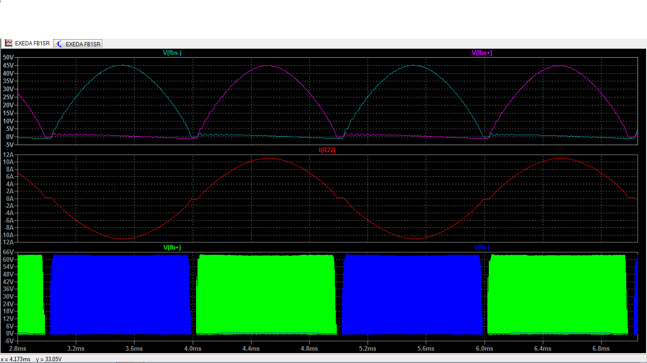Click the -12A axis label
The width and height of the screenshot is (647, 363).
click(8, 243)
